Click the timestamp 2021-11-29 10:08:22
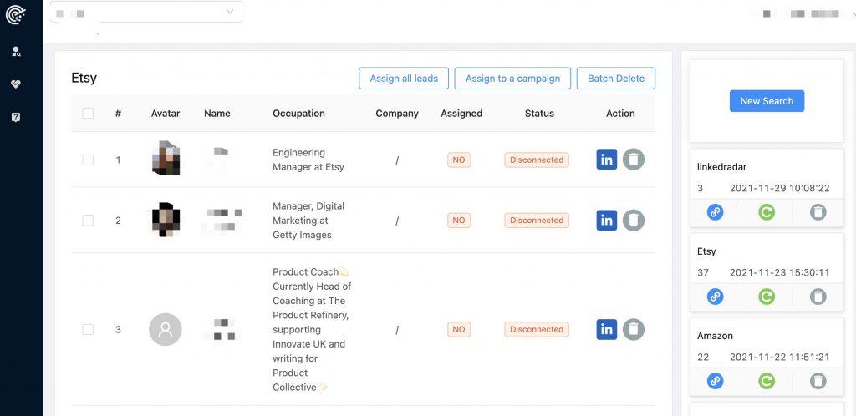Viewport: 856px width, 416px height. point(780,188)
